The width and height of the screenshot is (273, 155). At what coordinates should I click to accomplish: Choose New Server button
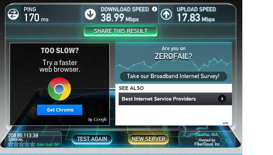[x=149, y=139]
